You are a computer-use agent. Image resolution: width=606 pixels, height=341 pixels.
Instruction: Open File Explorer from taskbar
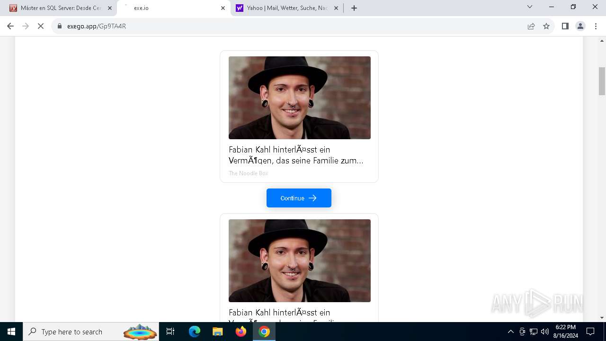coord(217,332)
